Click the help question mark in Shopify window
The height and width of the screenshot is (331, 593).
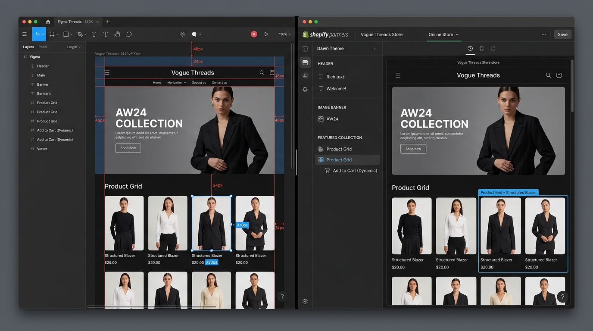click(x=562, y=297)
